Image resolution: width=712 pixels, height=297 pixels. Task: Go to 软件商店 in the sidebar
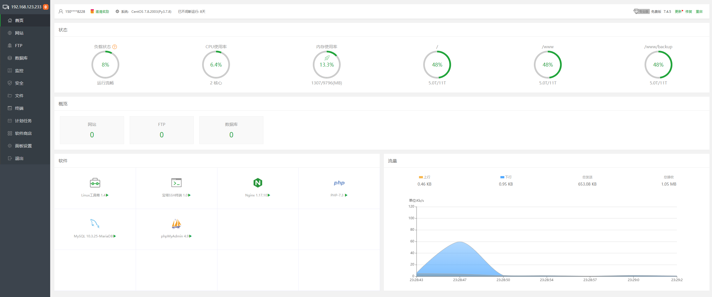pos(23,133)
